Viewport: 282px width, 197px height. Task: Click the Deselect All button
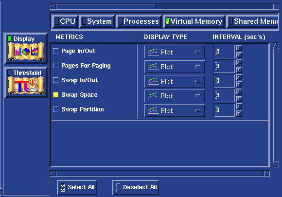[136, 187]
